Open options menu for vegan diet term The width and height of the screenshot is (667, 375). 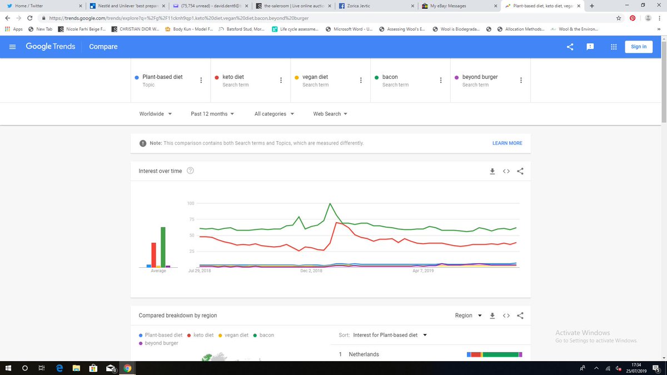click(361, 80)
